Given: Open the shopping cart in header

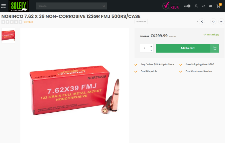Looking at the screenshot, I should pyautogui.click(x=219, y=5).
